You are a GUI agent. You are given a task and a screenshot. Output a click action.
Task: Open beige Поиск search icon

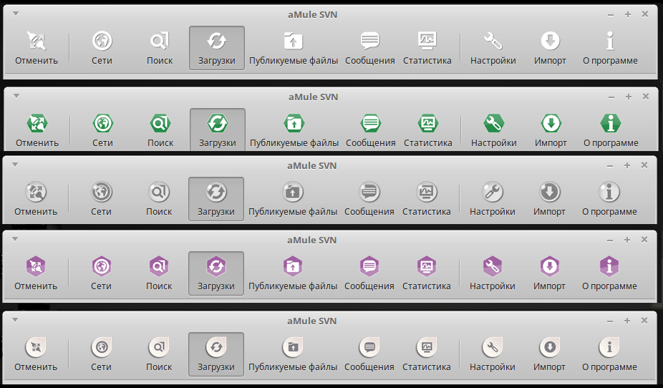tap(158, 347)
